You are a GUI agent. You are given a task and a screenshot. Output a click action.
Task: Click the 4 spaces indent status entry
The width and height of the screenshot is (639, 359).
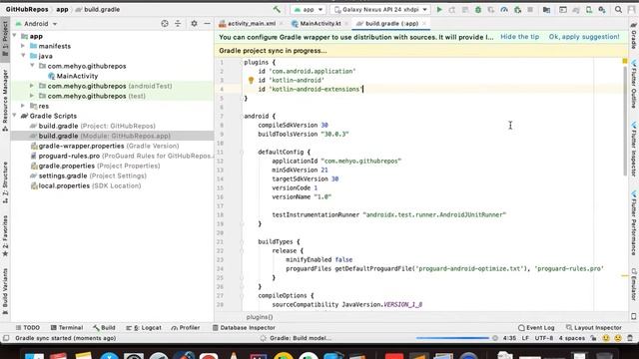point(572,338)
